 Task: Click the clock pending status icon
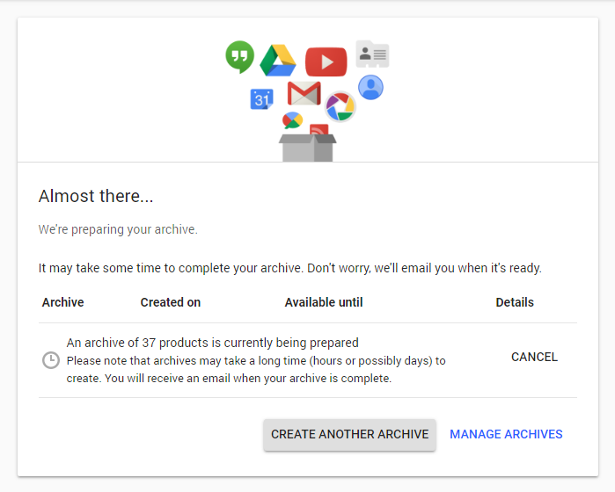tap(51, 360)
